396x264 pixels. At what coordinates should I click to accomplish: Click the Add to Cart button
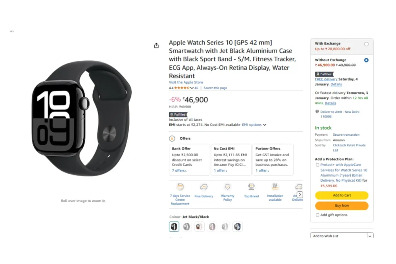pyautogui.click(x=342, y=195)
